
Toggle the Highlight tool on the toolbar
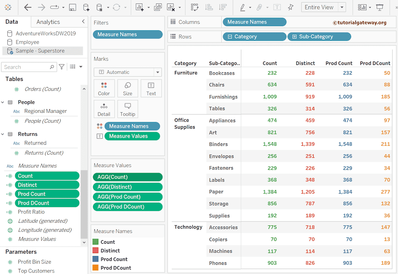[242, 7]
